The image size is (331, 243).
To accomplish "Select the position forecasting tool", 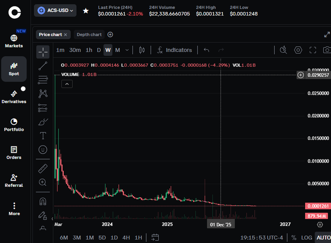I will tap(43, 108).
